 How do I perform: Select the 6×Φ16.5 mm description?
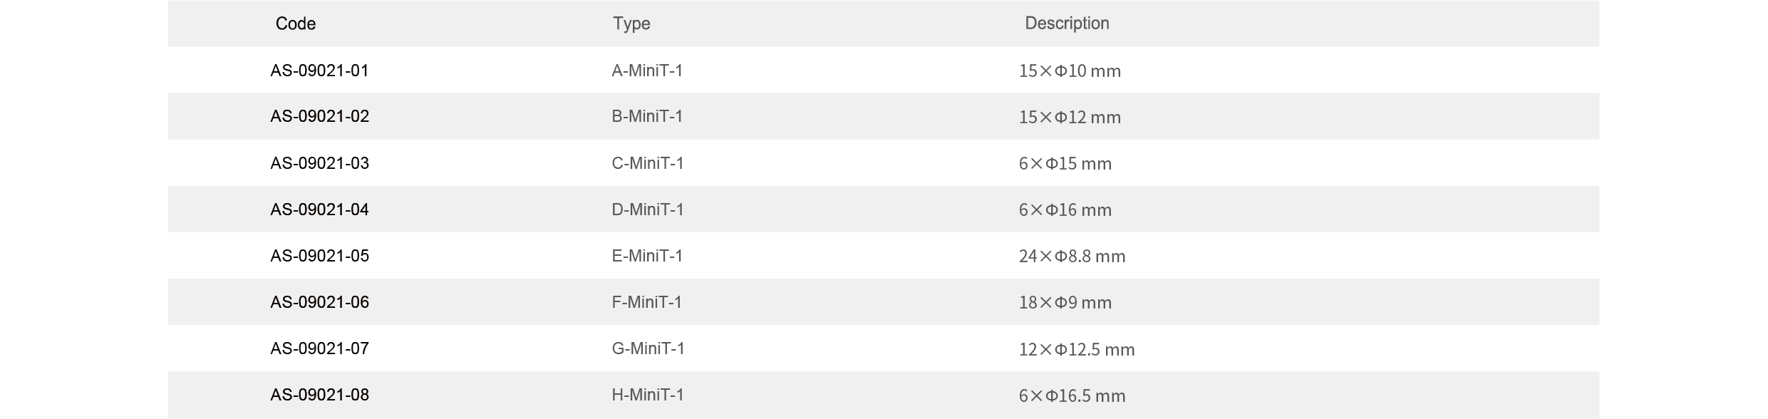pos(1072,395)
